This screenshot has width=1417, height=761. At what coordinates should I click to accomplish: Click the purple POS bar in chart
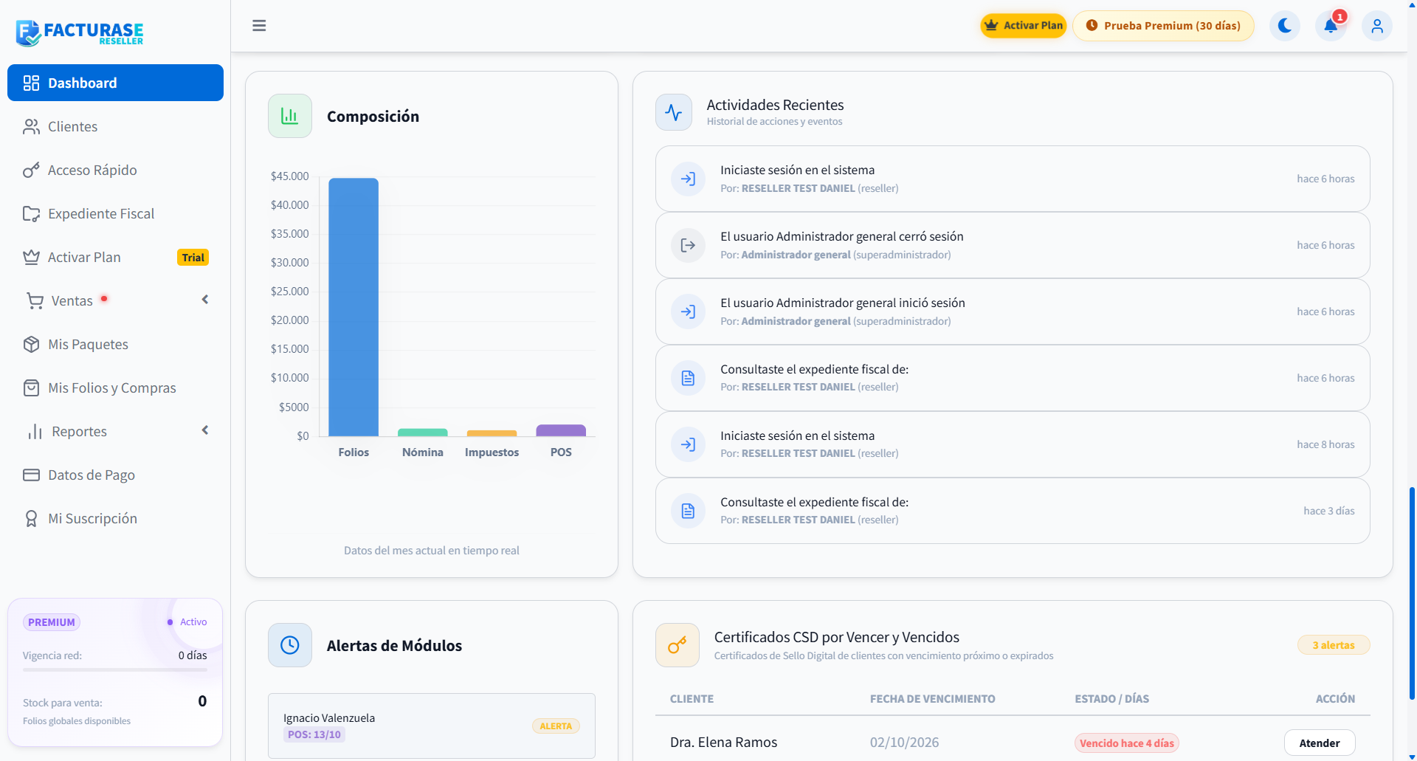561,430
